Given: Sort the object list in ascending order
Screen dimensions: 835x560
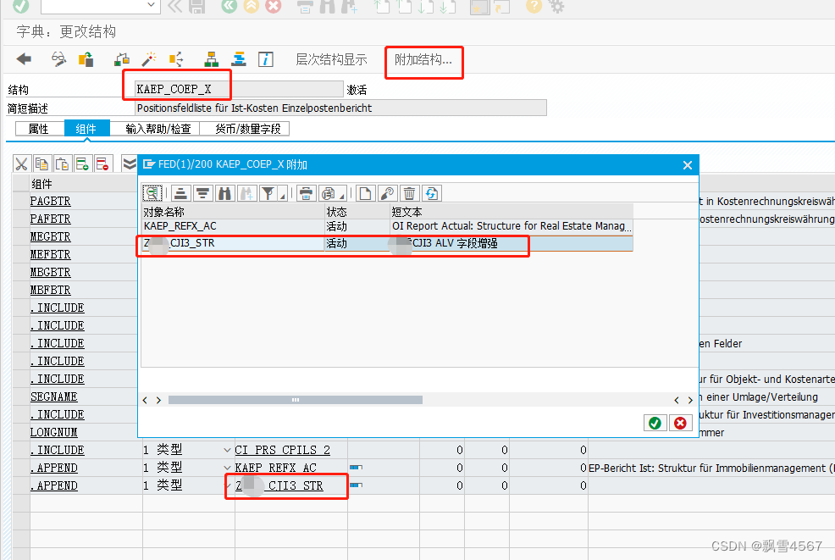Looking at the screenshot, I should pyautogui.click(x=179, y=193).
